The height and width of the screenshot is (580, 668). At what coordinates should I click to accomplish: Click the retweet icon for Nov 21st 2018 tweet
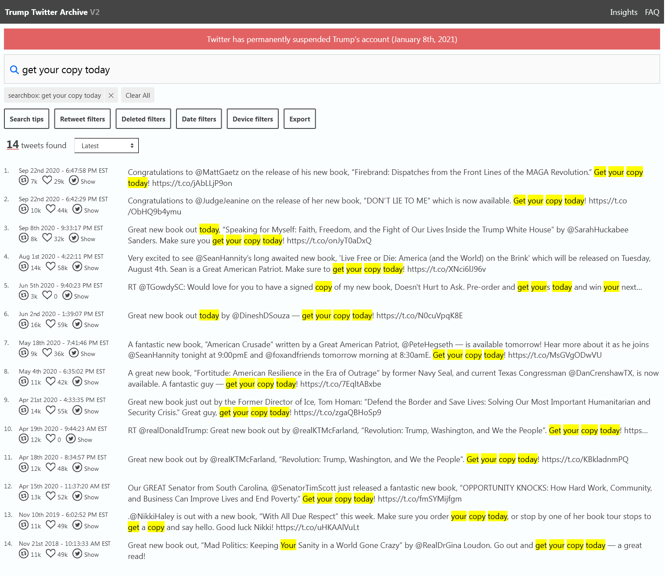tap(24, 553)
